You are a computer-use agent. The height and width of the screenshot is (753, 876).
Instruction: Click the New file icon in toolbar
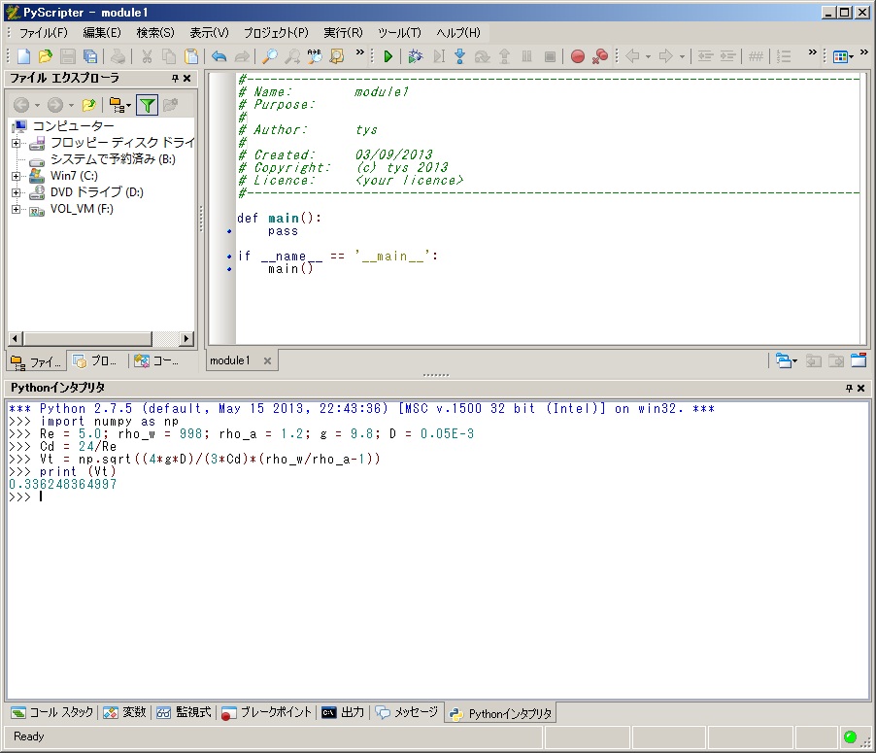(x=23, y=56)
